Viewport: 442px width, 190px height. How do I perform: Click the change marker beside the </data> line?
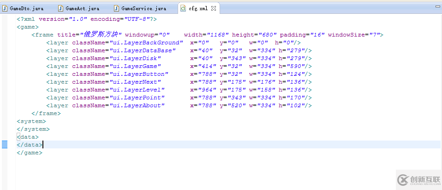coord(5,145)
